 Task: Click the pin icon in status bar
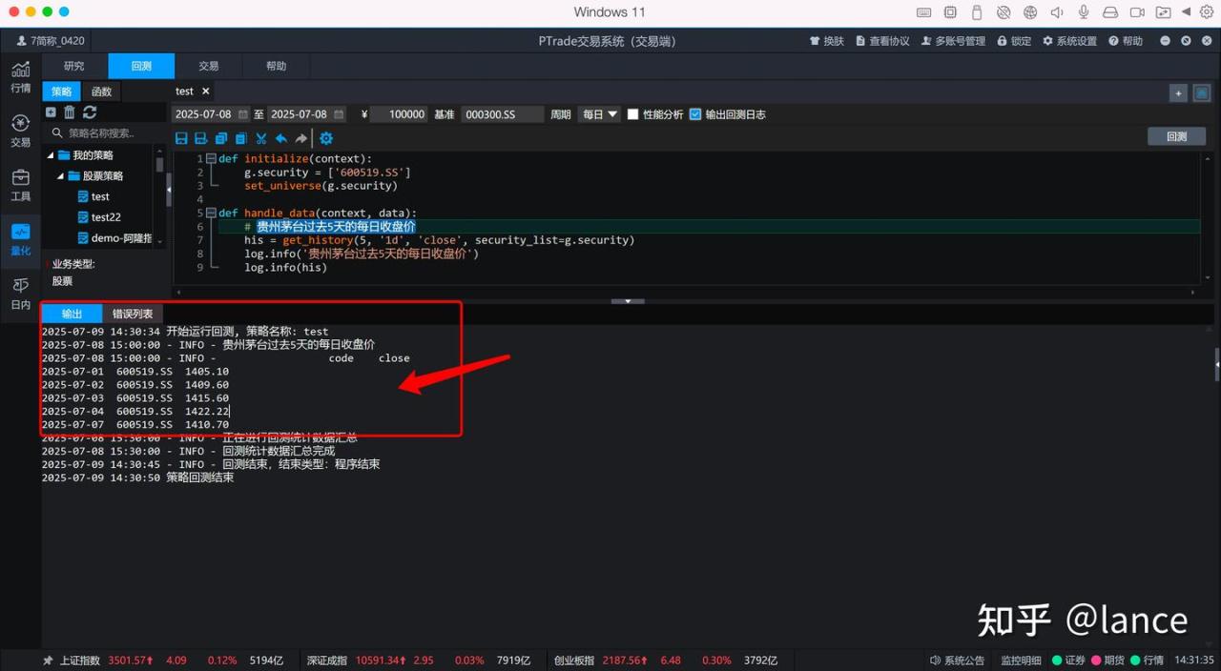48,661
